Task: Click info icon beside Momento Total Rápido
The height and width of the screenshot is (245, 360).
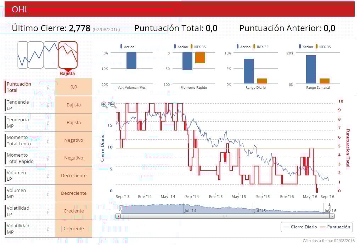Action: click(x=48, y=158)
